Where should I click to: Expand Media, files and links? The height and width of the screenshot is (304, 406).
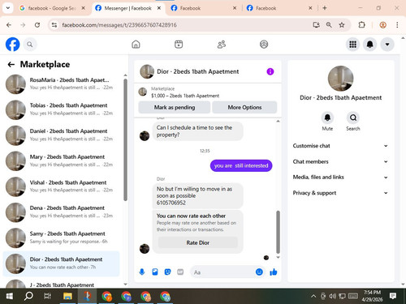click(x=340, y=178)
